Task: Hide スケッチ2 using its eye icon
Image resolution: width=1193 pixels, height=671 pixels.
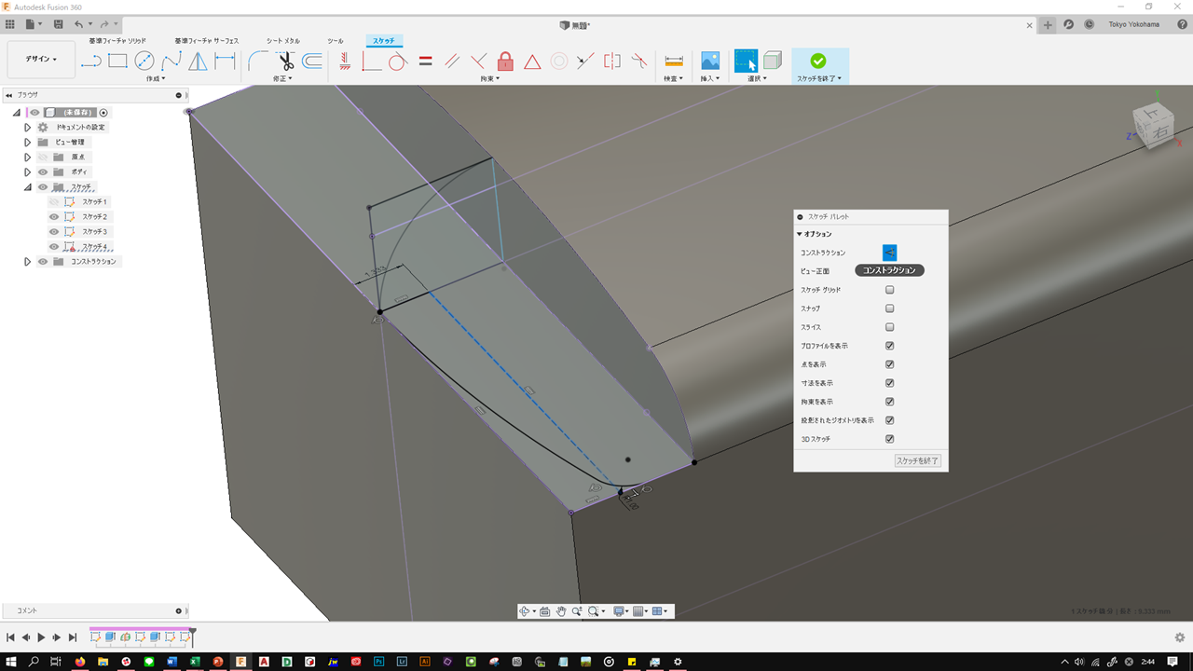Action: pos(54,217)
